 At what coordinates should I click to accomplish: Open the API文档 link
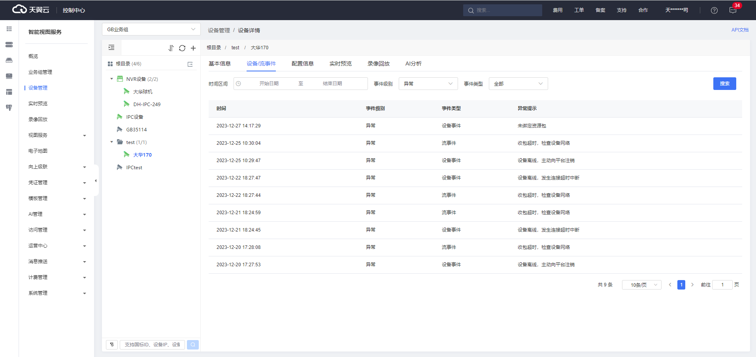click(x=740, y=30)
